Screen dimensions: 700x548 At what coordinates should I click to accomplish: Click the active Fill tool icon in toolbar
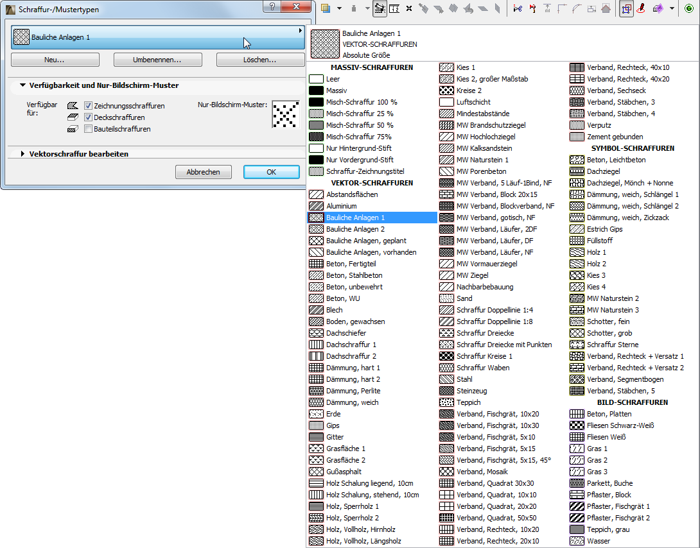pyautogui.click(x=380, y=8)
